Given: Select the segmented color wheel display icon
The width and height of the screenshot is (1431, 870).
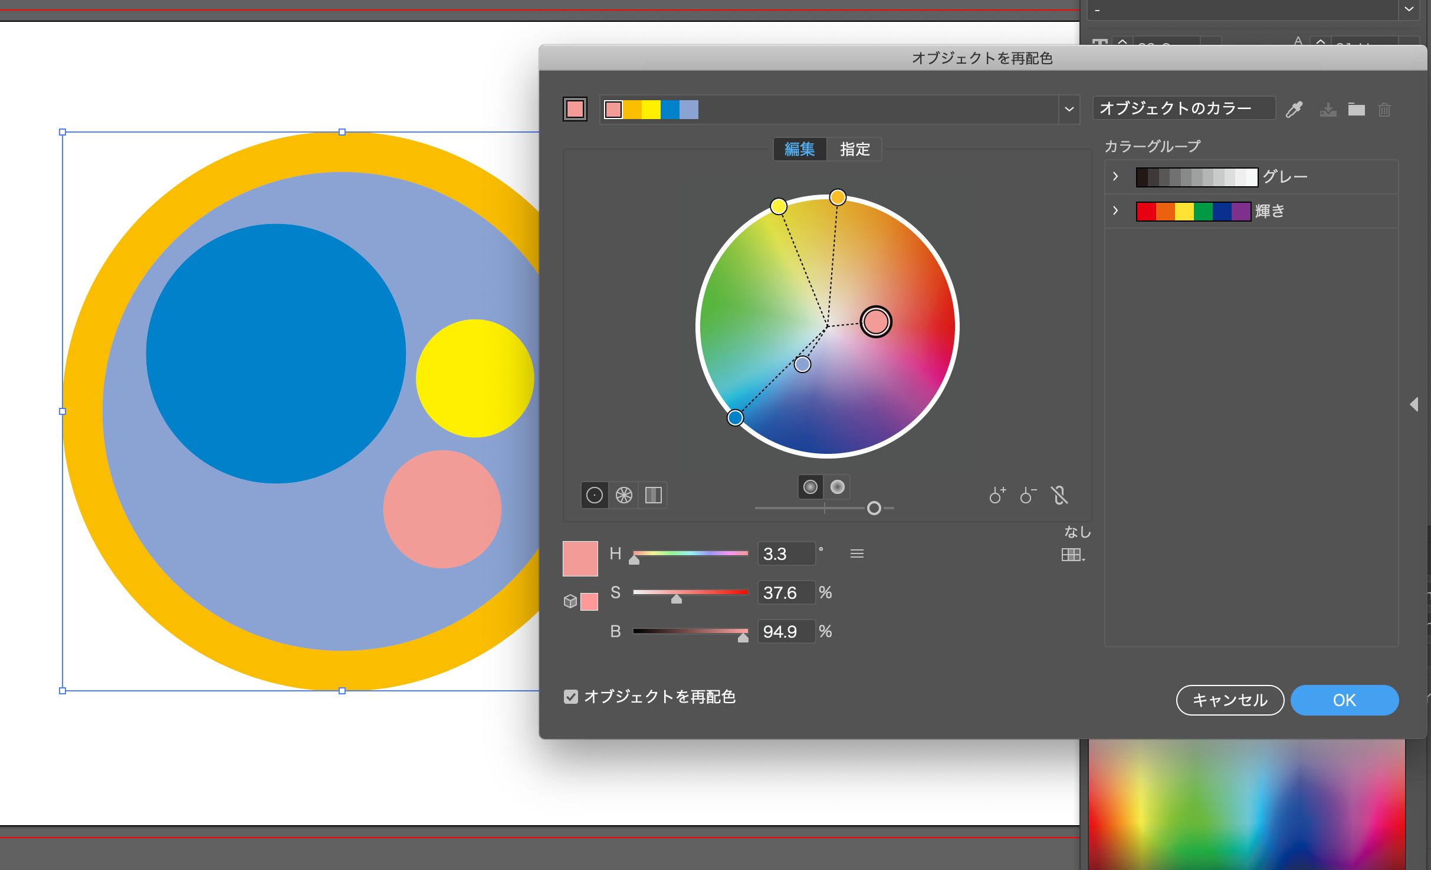Looking at the screenshot, I should pyautogui.click(x=624, y=495).
